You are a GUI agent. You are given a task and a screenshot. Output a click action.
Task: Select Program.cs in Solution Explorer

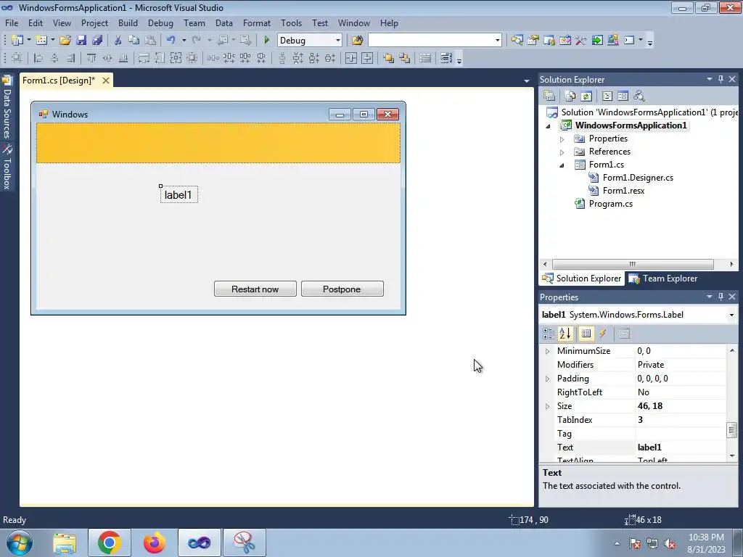pos(610,204)
